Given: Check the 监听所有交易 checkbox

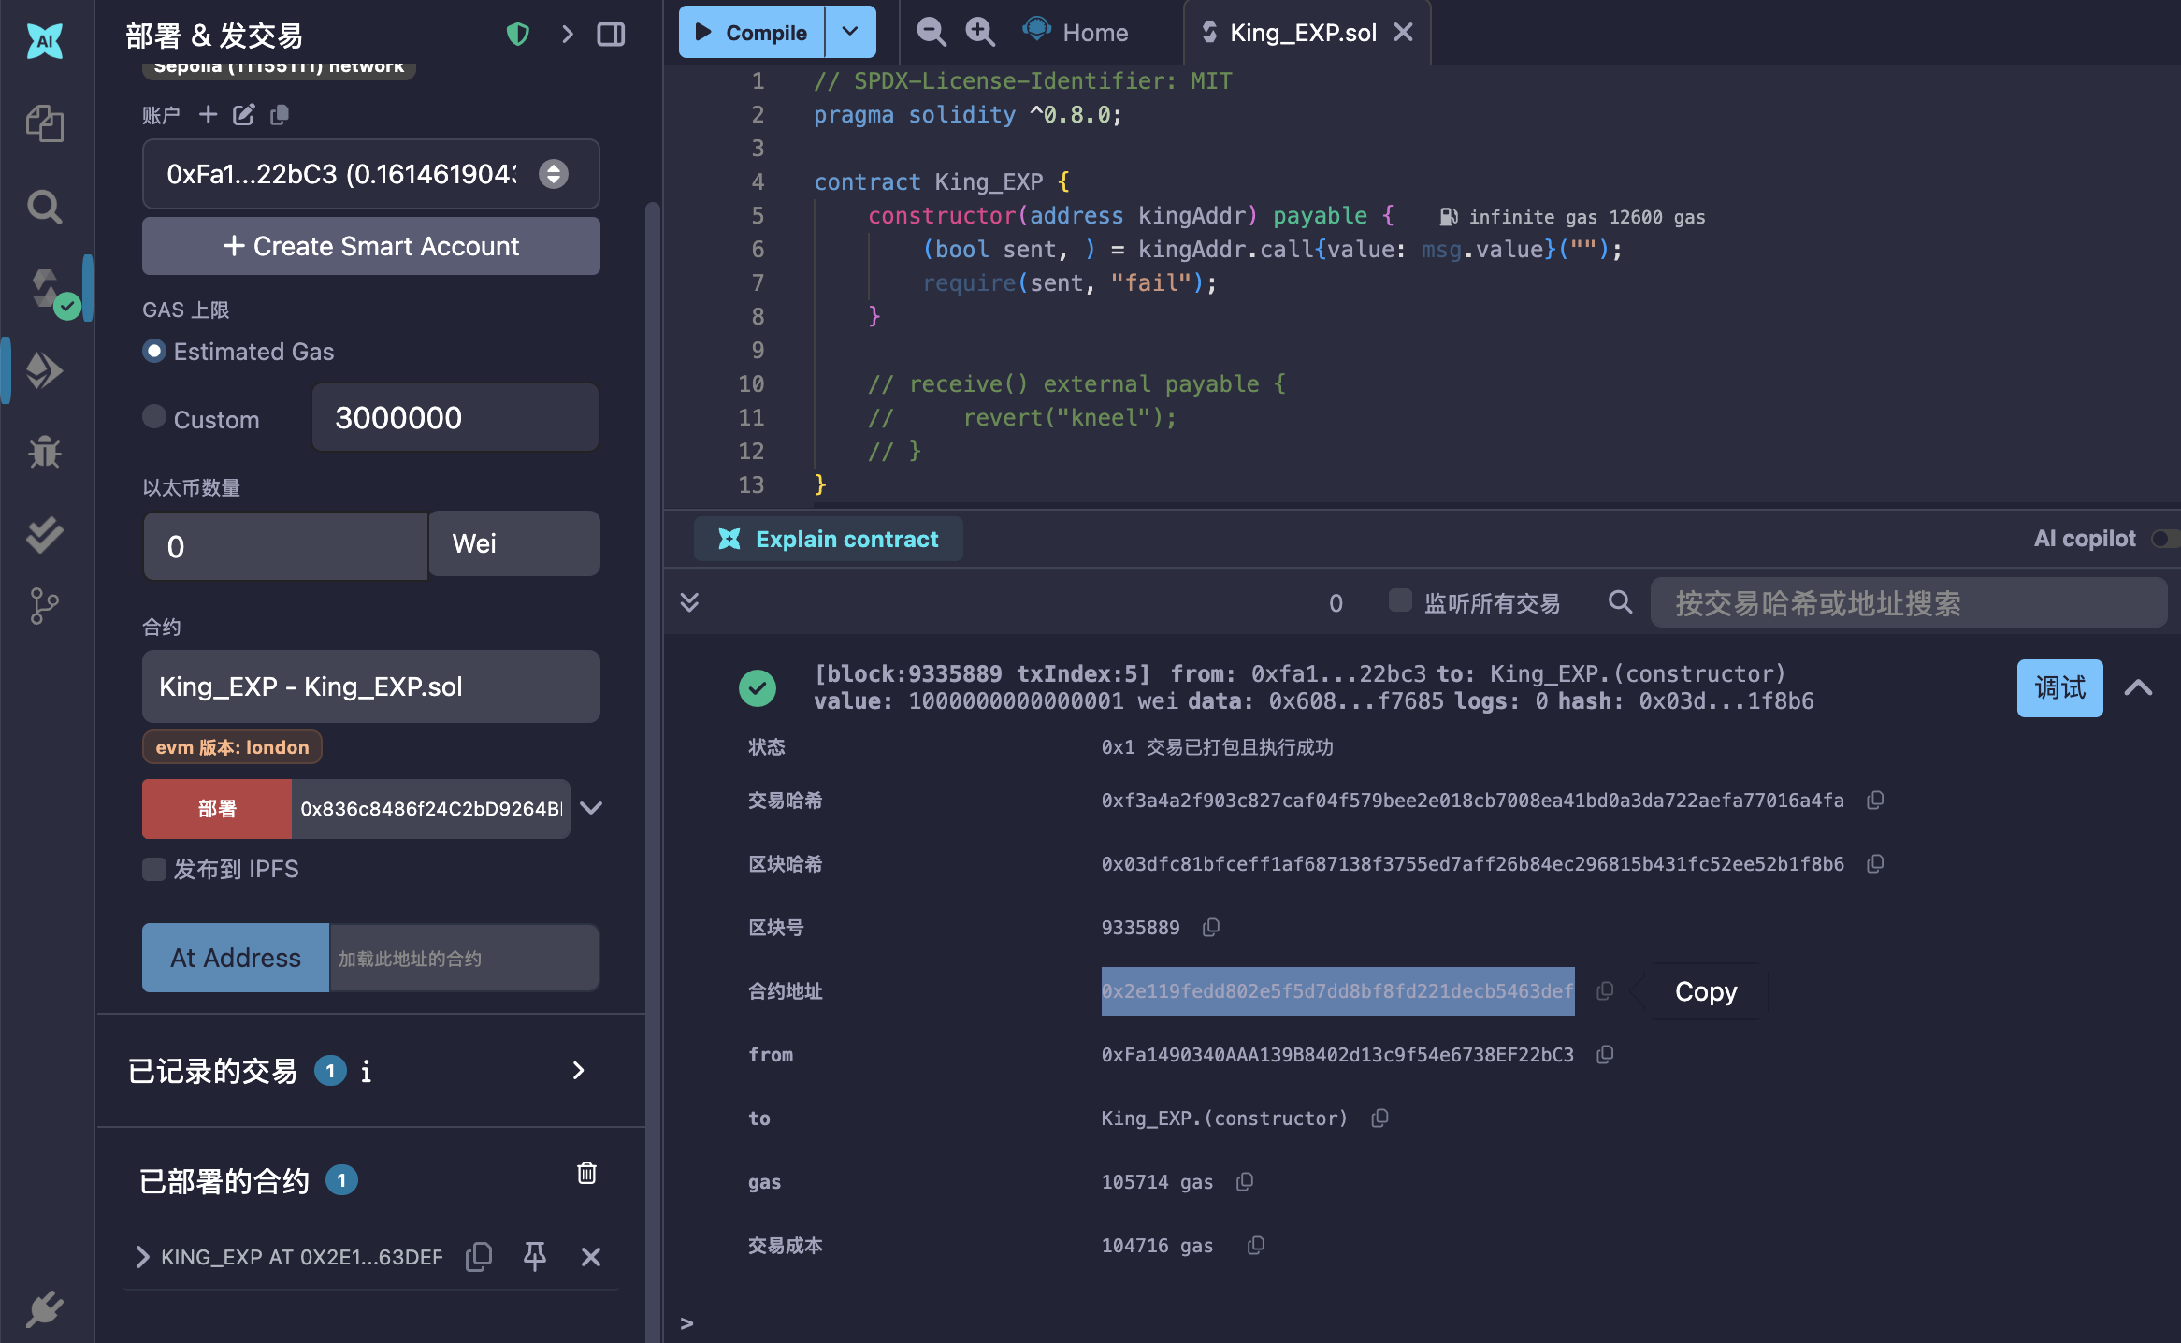Looking at the screenshot, I should [x=1399, y=600].
